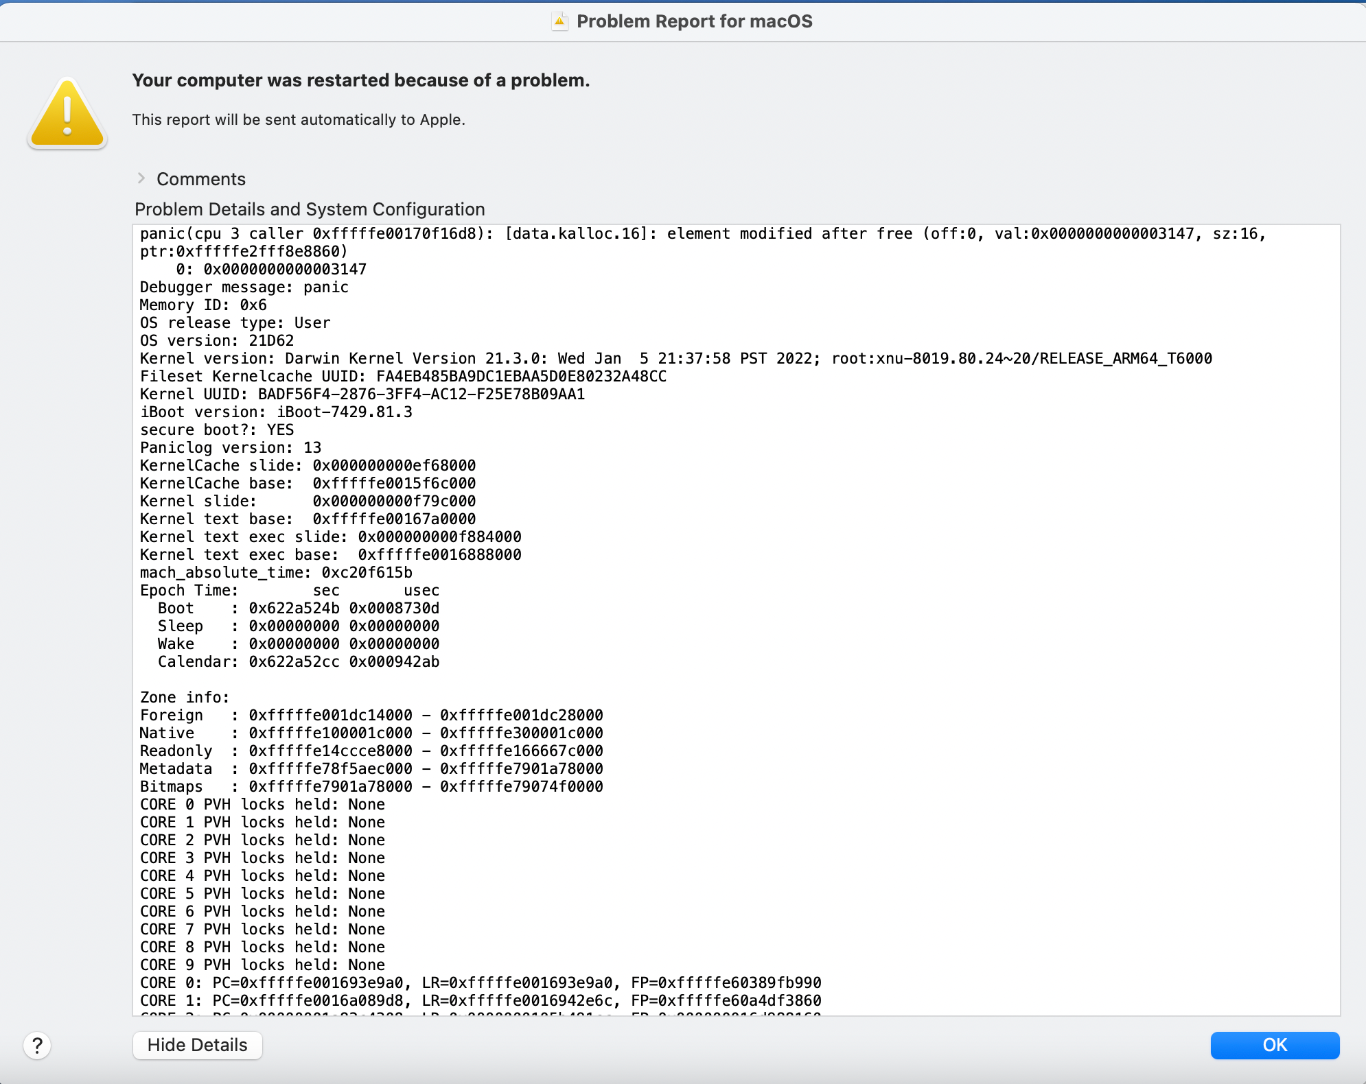Click the 'Problem Report for macOS' title
The width and height of the screenshot is (1366, 1084).
(694, 21)
